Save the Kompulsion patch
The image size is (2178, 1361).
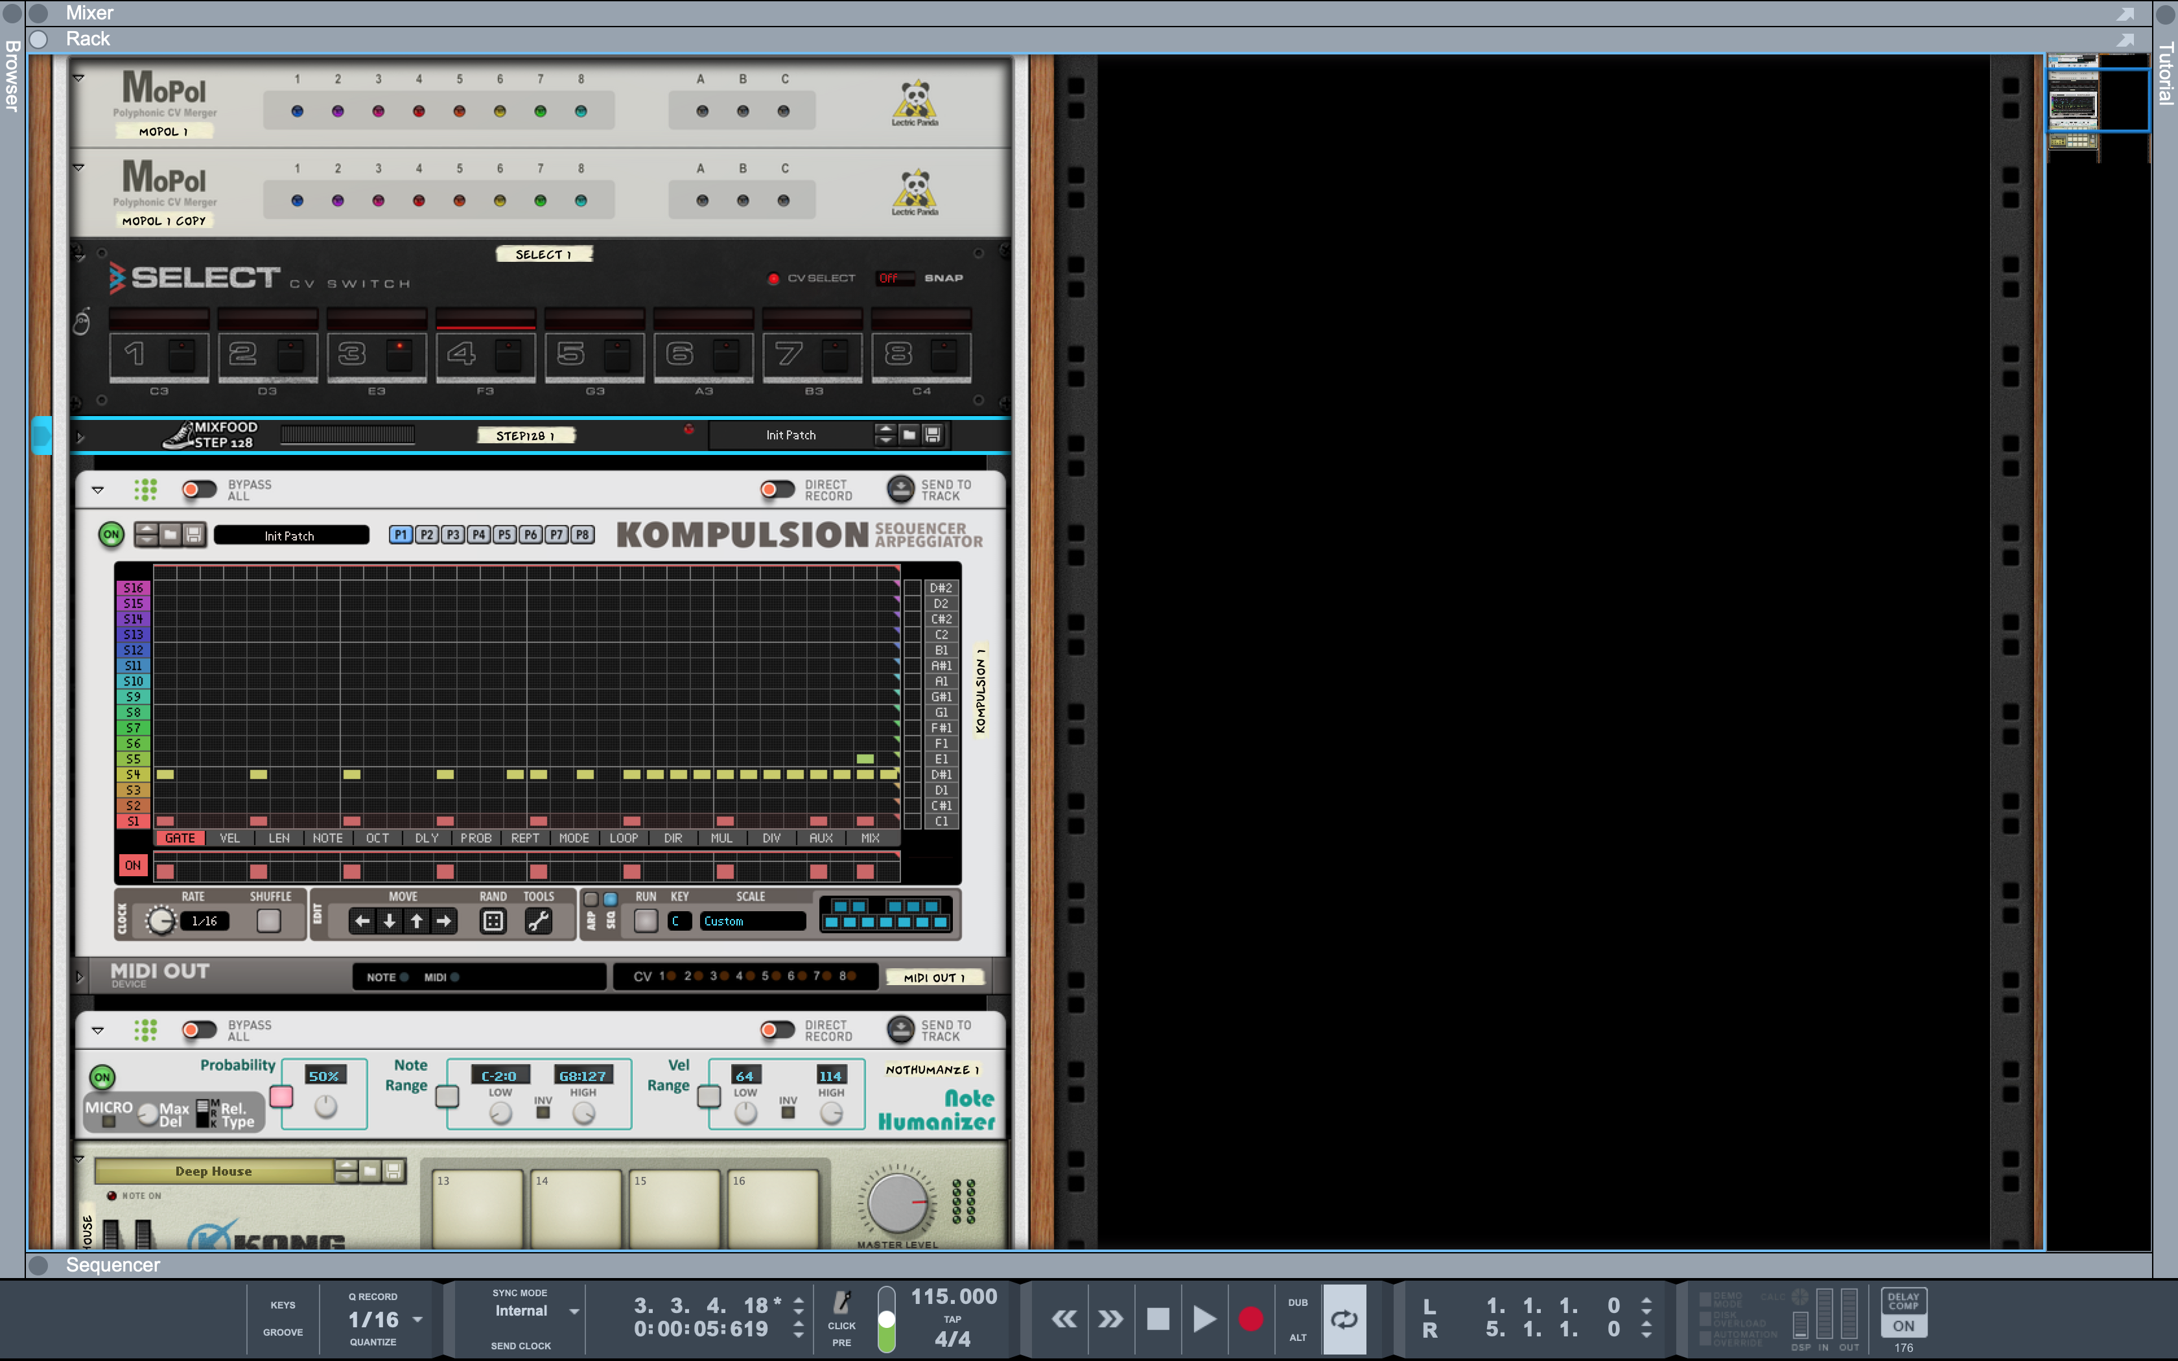[x=194, y=535]
